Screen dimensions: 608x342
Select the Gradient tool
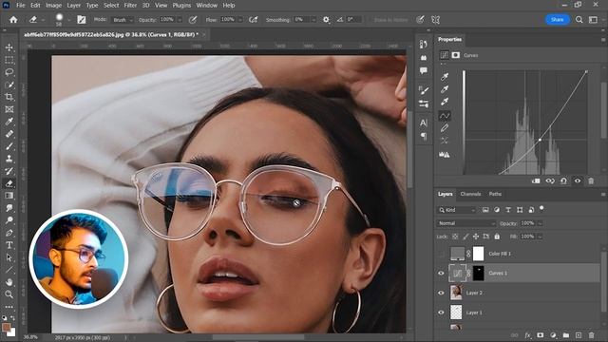[x=9, y=196]
